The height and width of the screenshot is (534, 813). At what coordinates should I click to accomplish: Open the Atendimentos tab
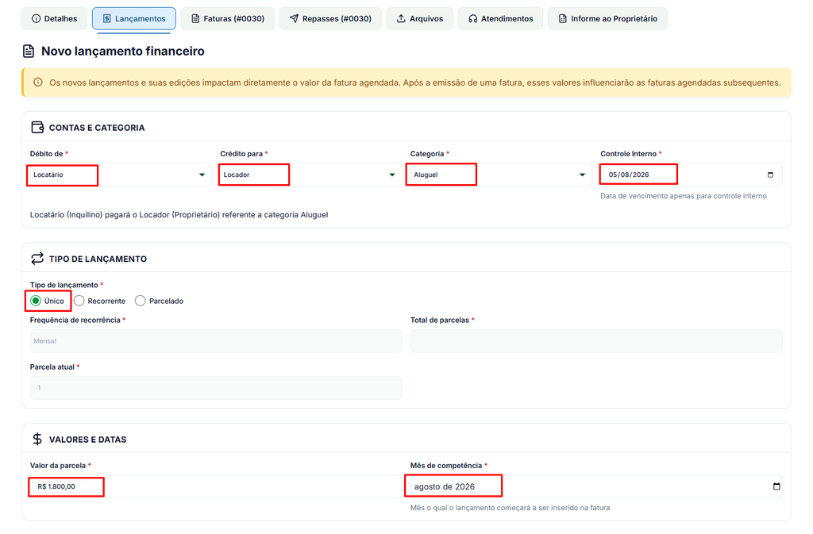click(x=500, y=18)
